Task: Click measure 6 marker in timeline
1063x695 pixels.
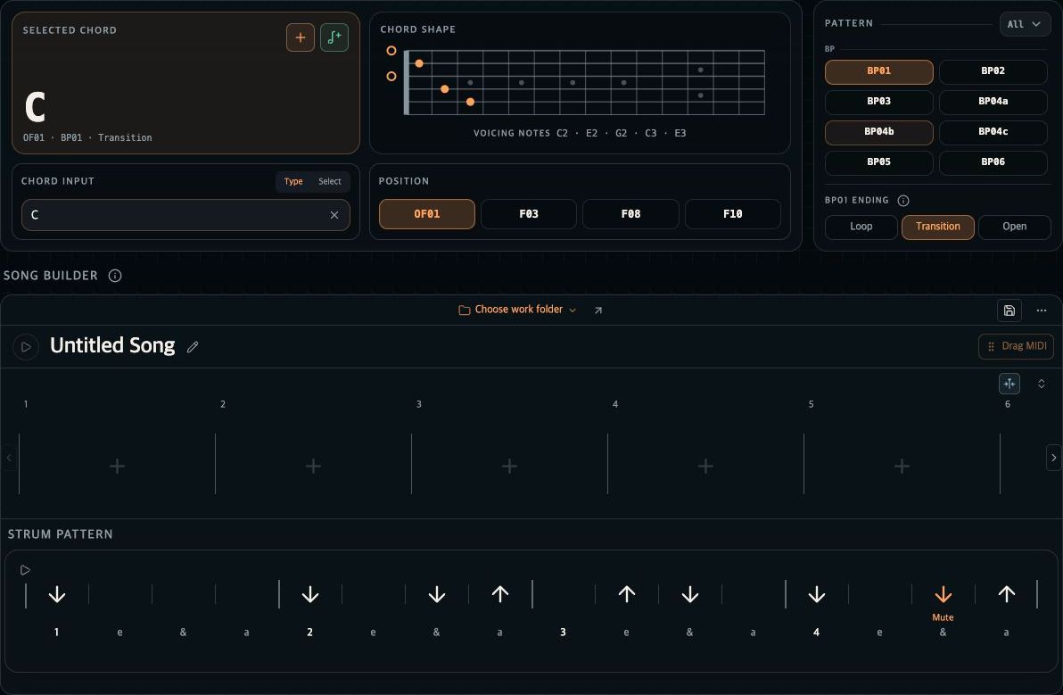Action: click(x=1008, y=404)
